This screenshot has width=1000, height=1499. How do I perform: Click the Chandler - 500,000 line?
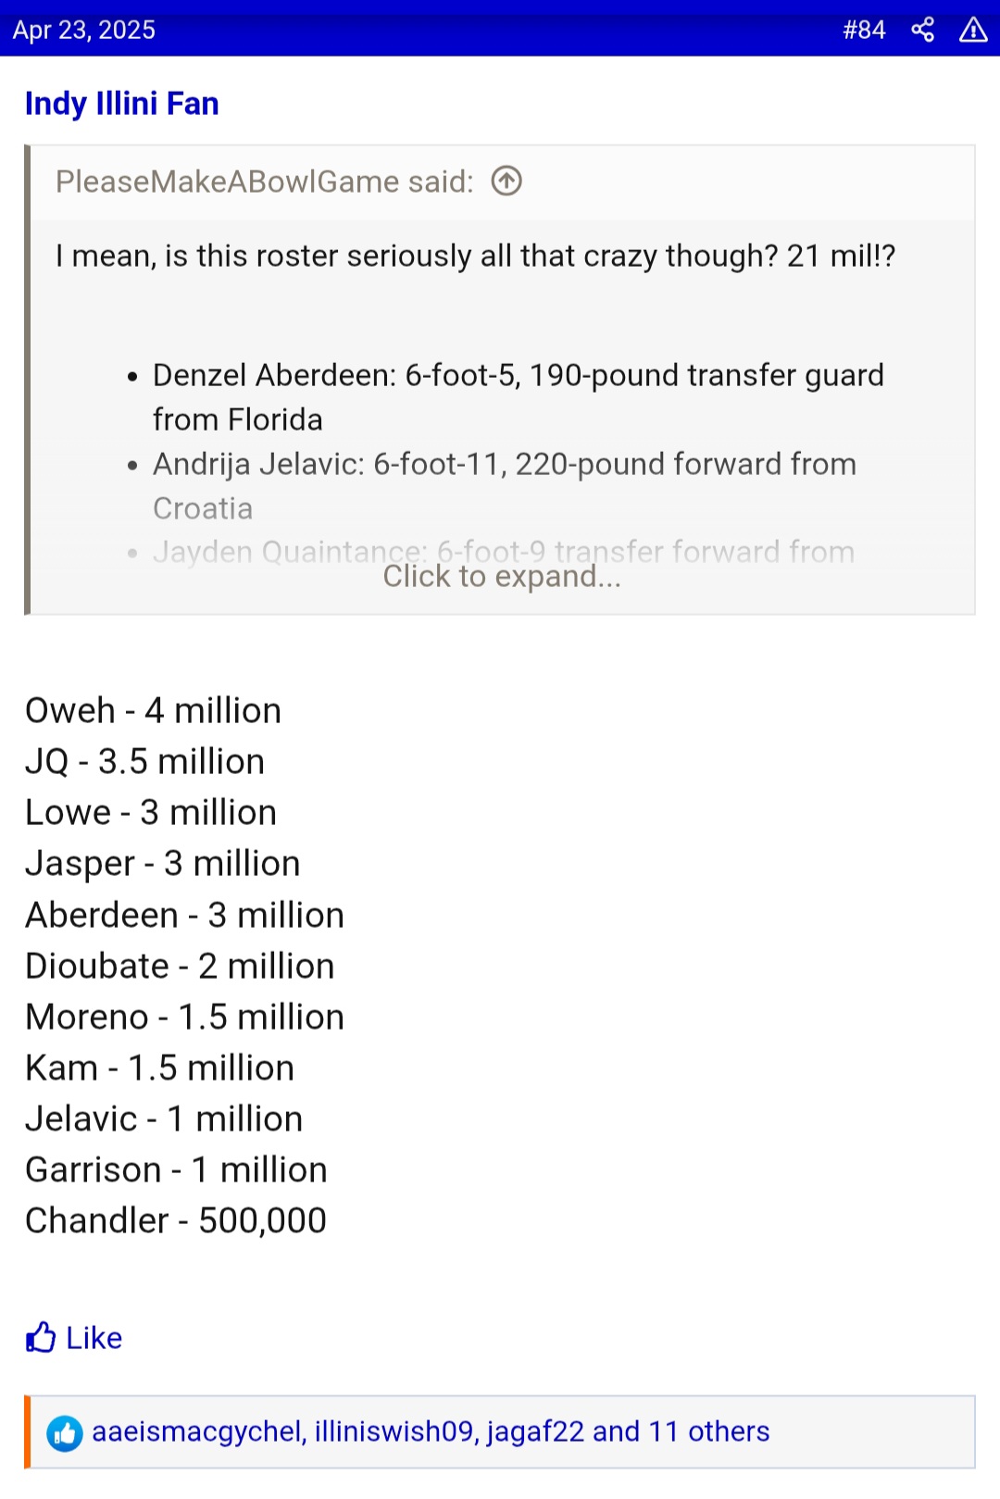click(x=176, y=1220)
